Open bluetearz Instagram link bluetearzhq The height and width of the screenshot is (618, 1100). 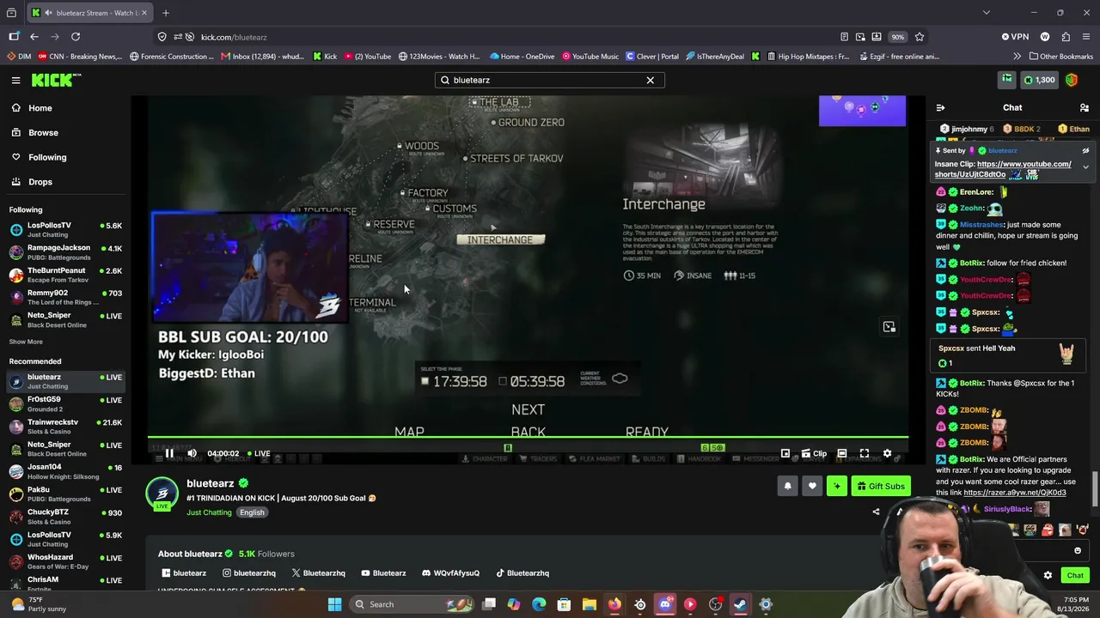249,573
